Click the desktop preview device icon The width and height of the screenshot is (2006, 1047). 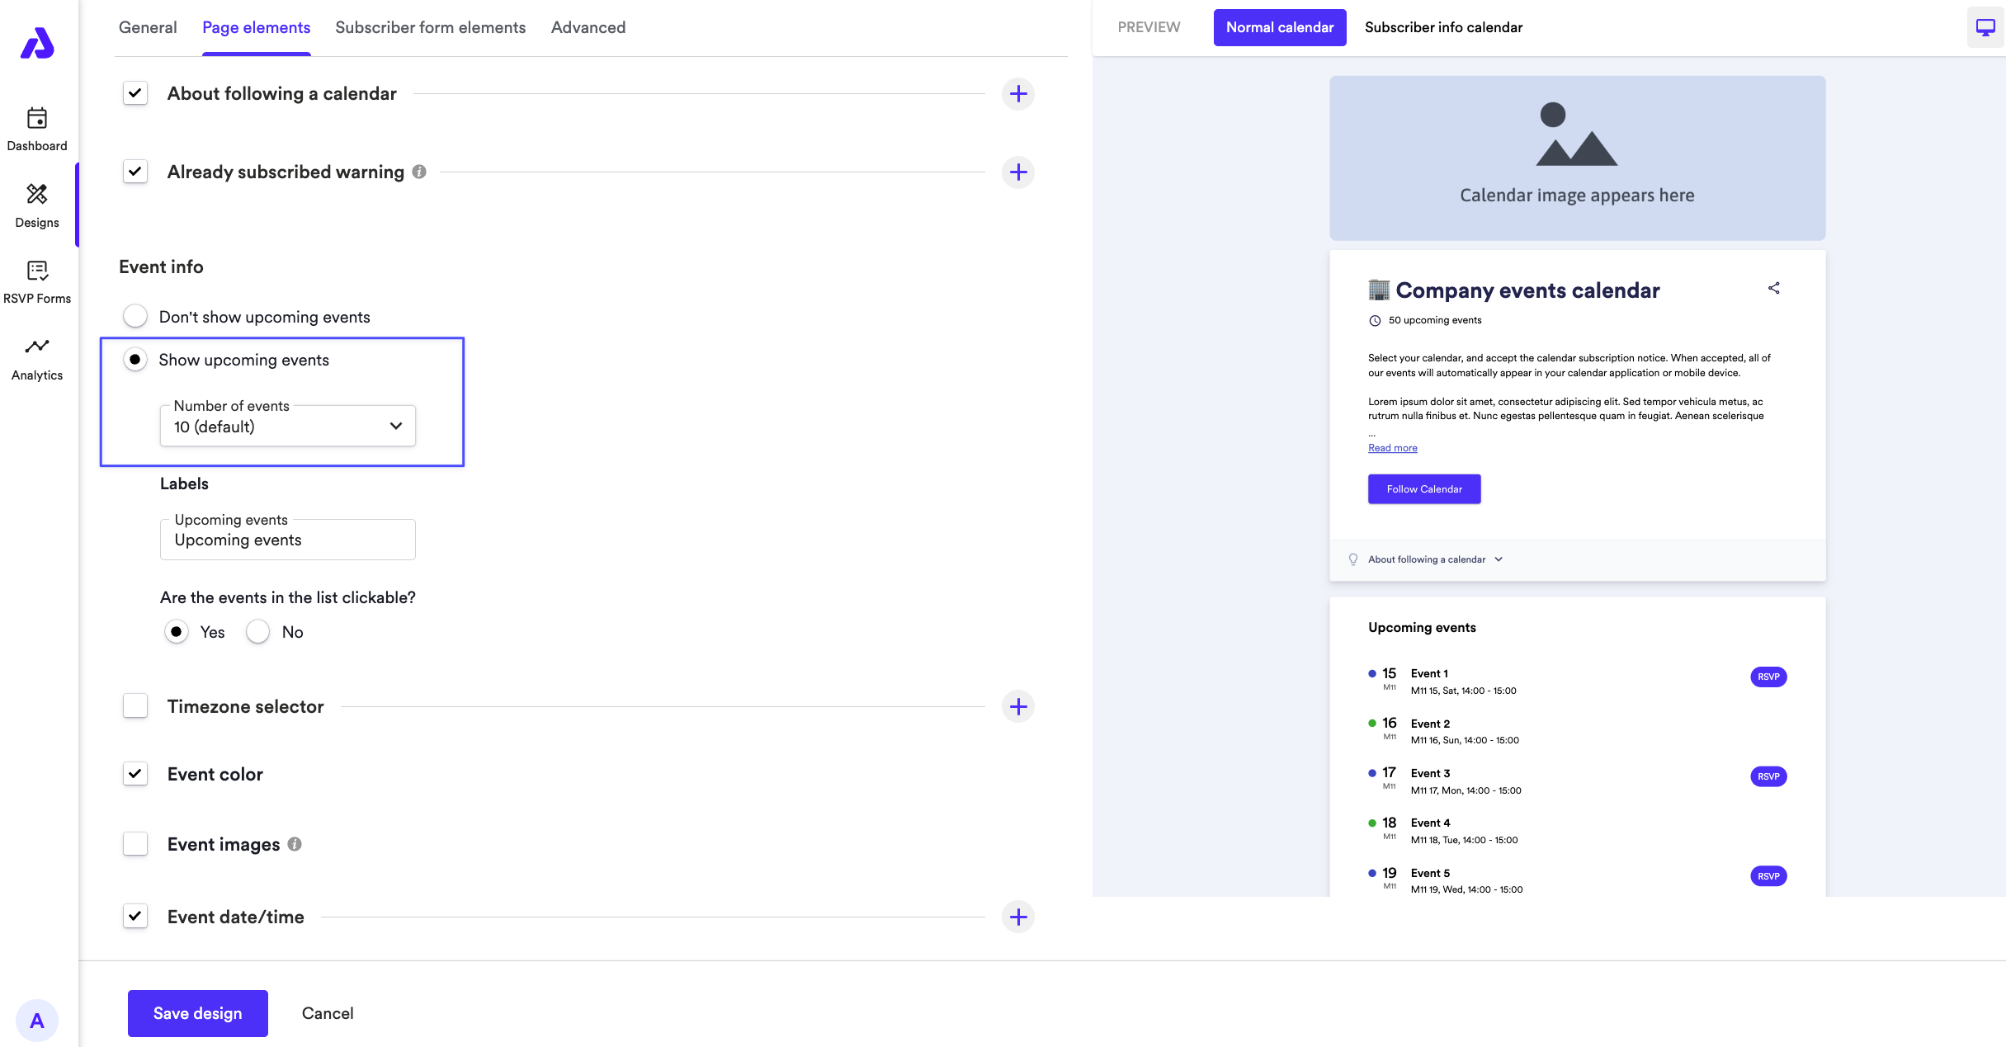click(x=1985, y=27)
